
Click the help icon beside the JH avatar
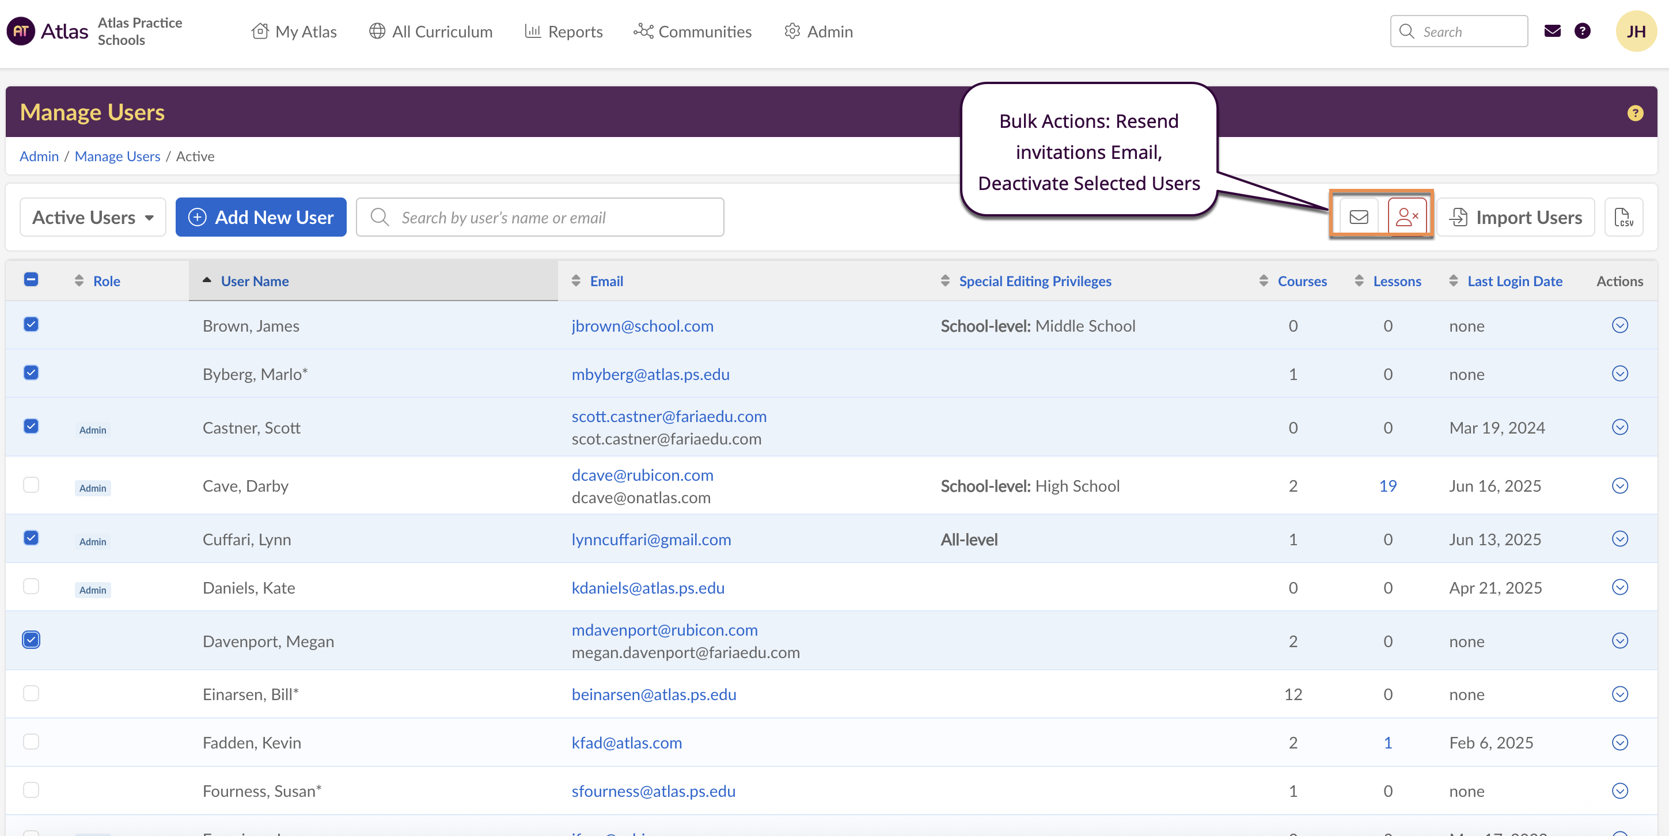click(1582, 31)
